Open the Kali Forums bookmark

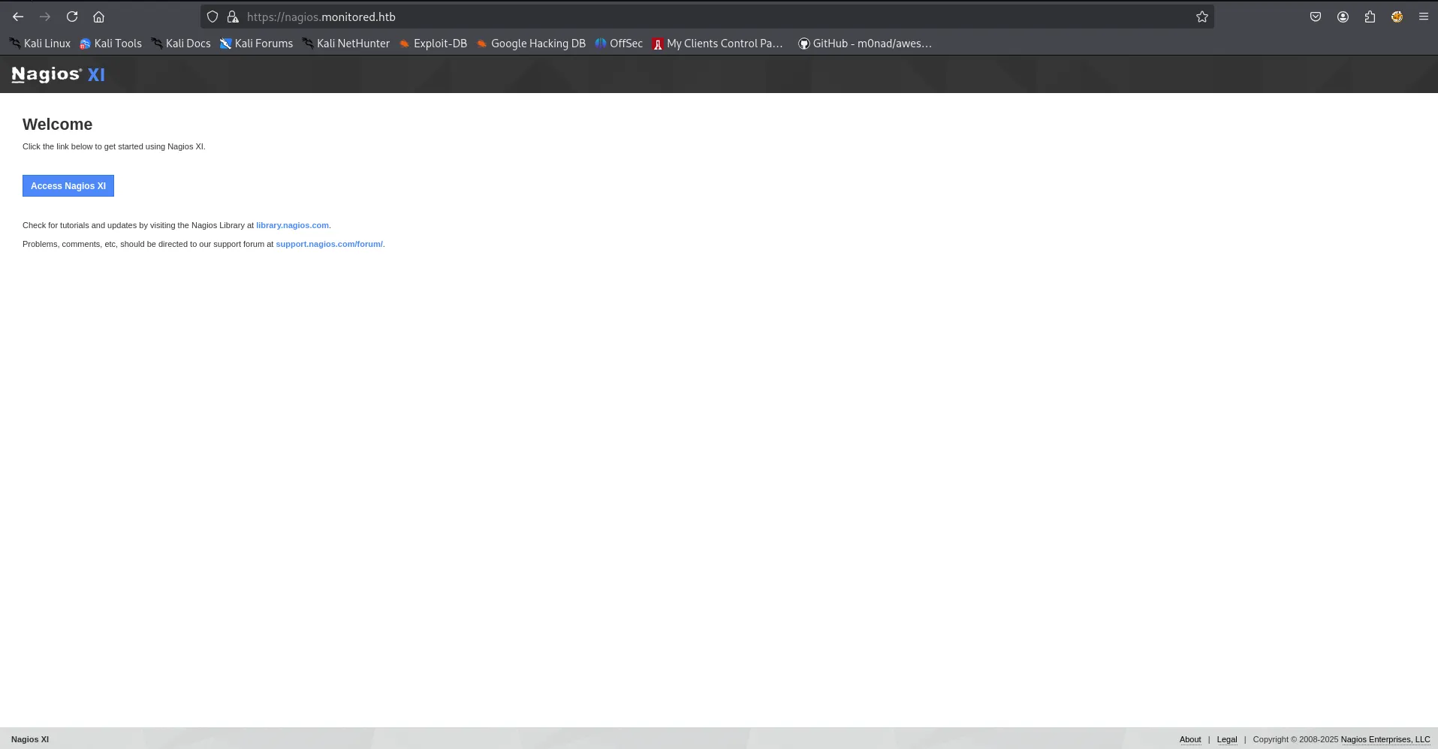click(256, 44)
